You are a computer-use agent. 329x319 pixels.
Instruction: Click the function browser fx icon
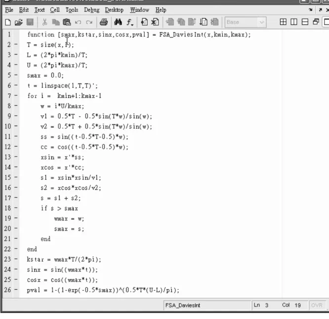tap(129, 22)
